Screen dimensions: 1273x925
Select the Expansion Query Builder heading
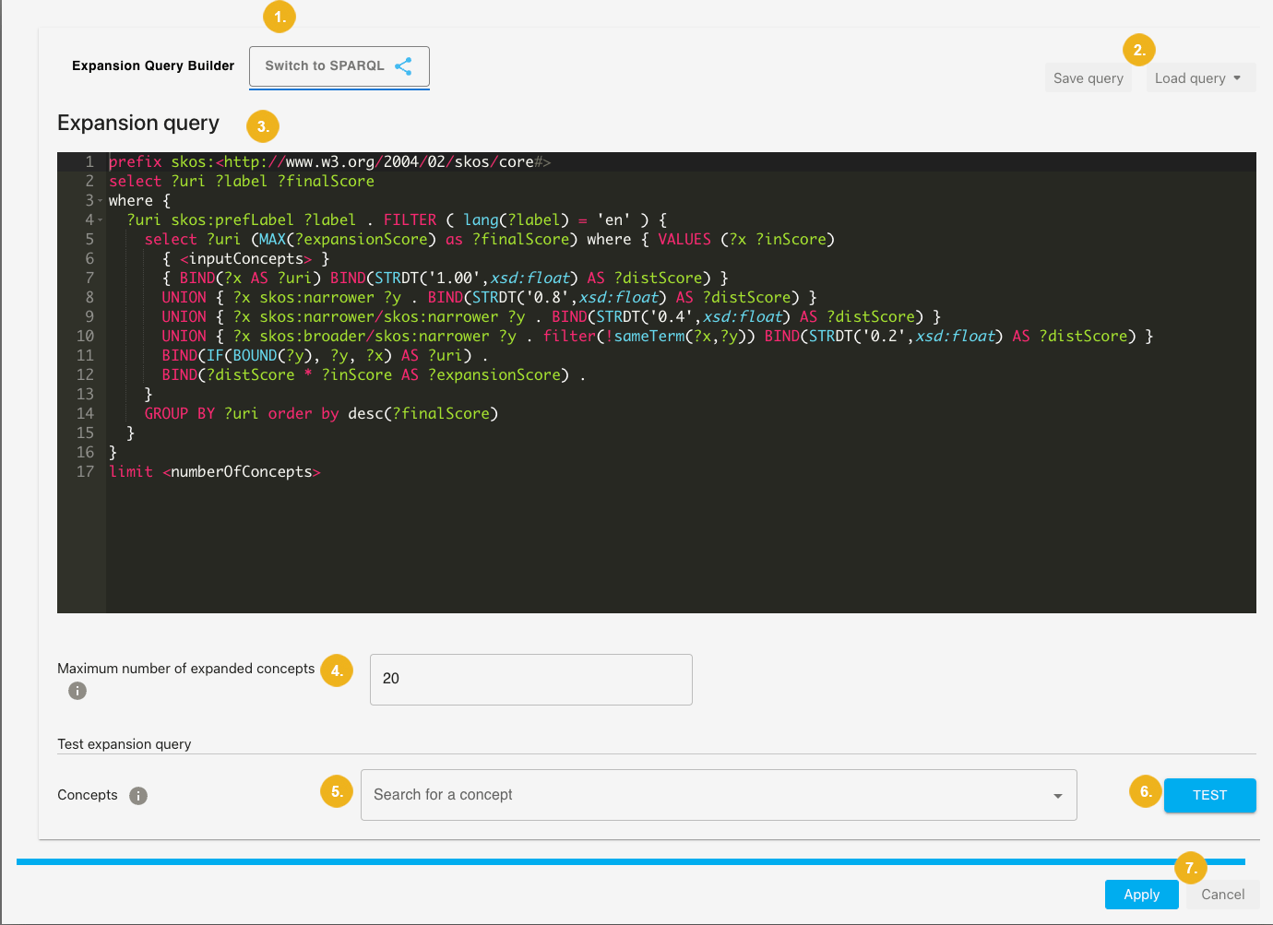152,65
